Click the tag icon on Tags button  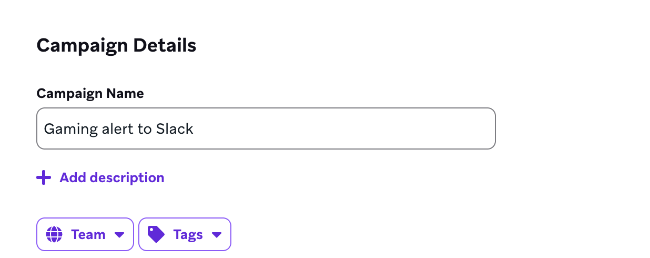pos(156,234)
